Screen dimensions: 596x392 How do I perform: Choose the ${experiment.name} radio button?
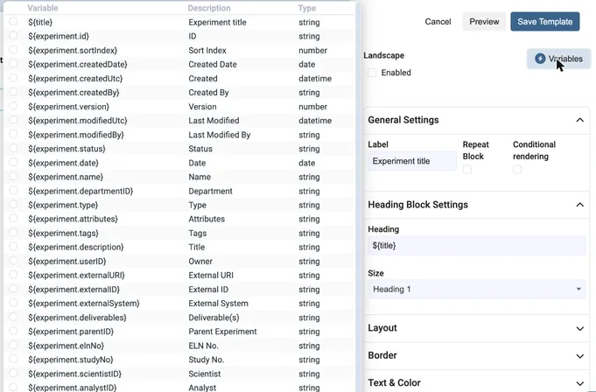click(x=13, y=176)
